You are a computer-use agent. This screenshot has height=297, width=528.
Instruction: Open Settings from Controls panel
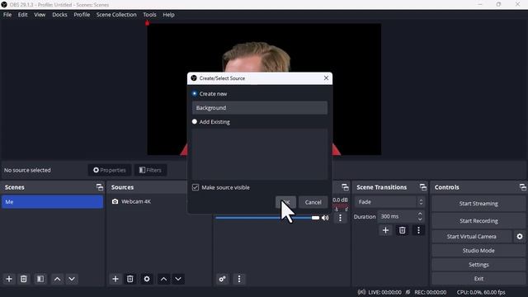point(478,265)
